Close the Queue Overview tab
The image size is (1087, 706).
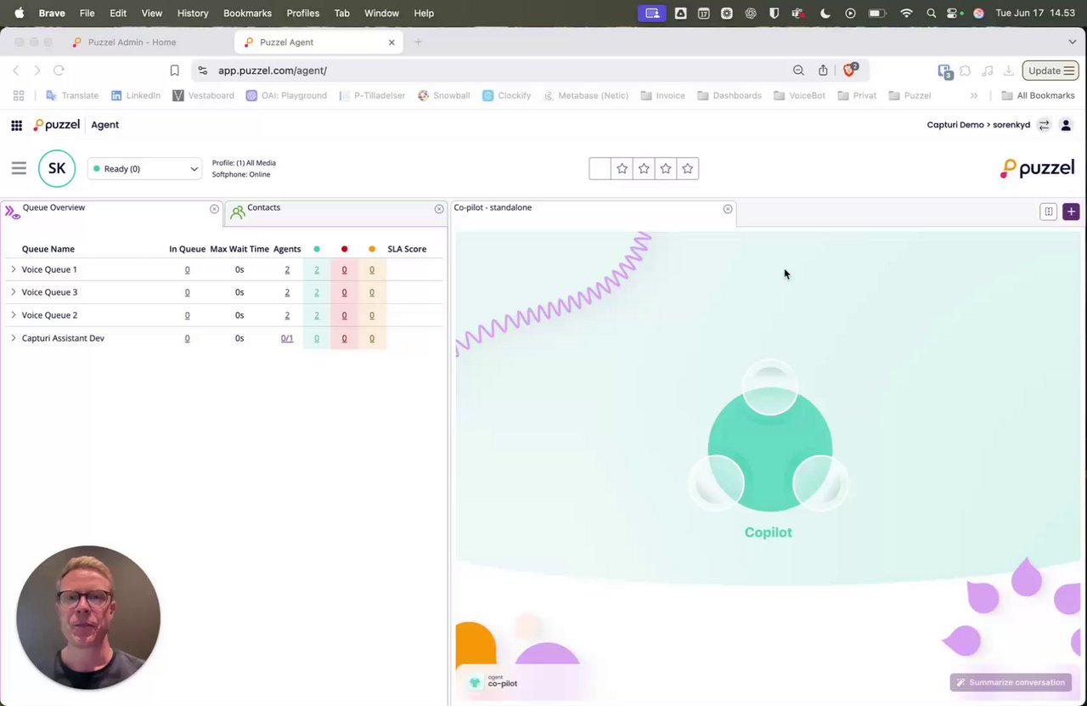pos(214,209)
